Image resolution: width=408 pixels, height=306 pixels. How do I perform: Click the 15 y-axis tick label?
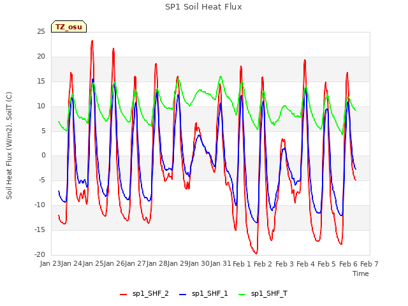[x=41, y=82]
